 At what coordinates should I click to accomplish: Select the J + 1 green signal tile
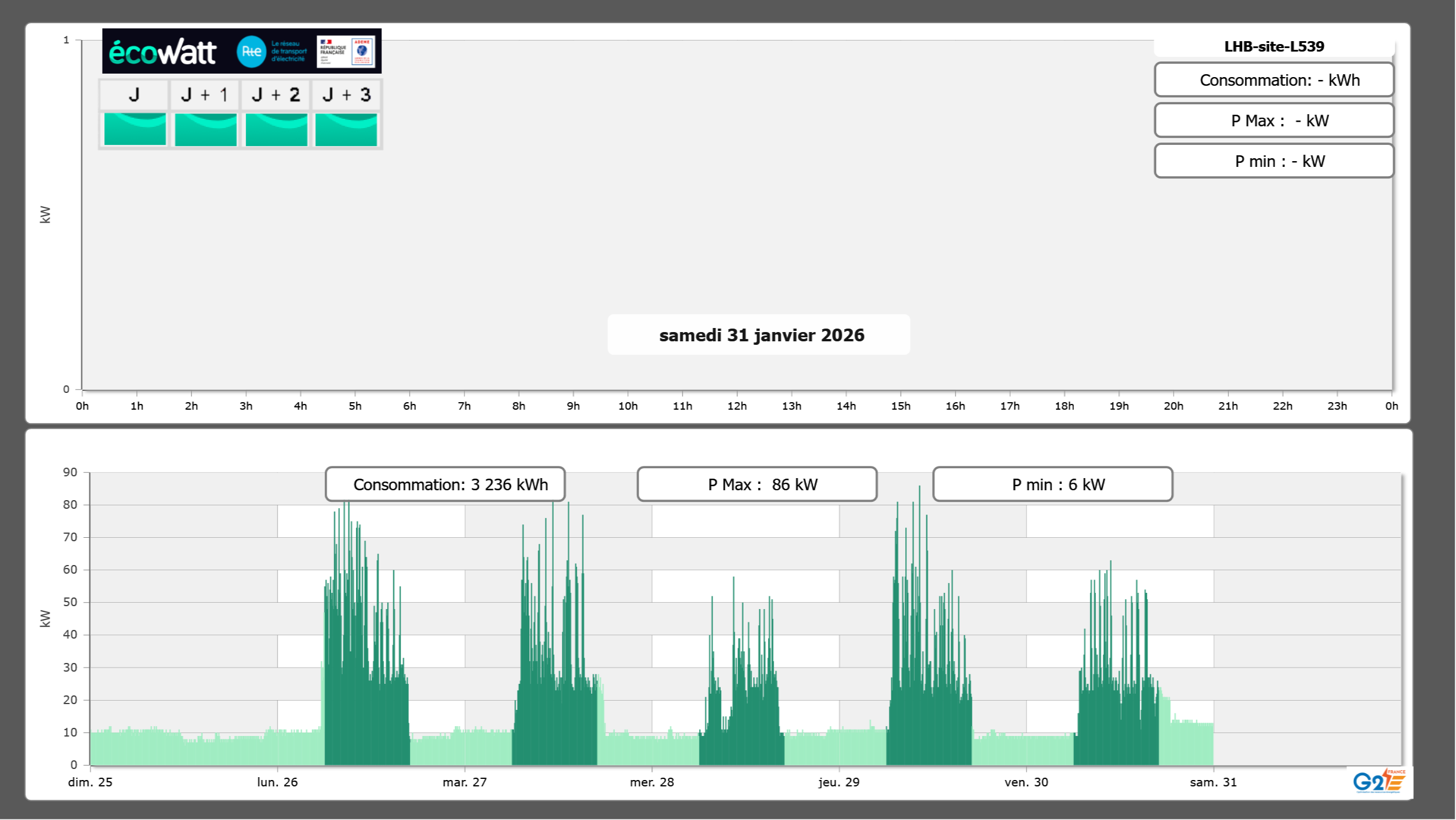(x=205, y=129)
